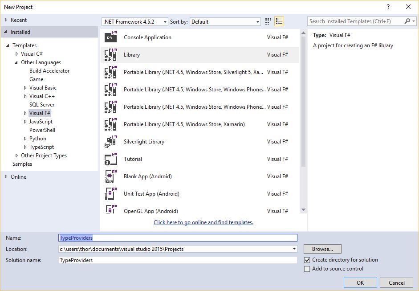Screen dimensions: 419x291
Task: Select Samples in the left pane
Action: click(22, 164)
